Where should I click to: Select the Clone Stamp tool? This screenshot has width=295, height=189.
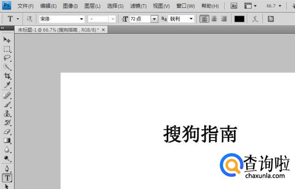tap(7, 114)
